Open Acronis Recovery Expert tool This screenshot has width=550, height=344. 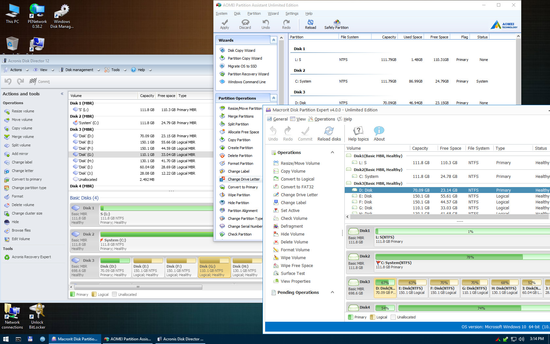31,257
